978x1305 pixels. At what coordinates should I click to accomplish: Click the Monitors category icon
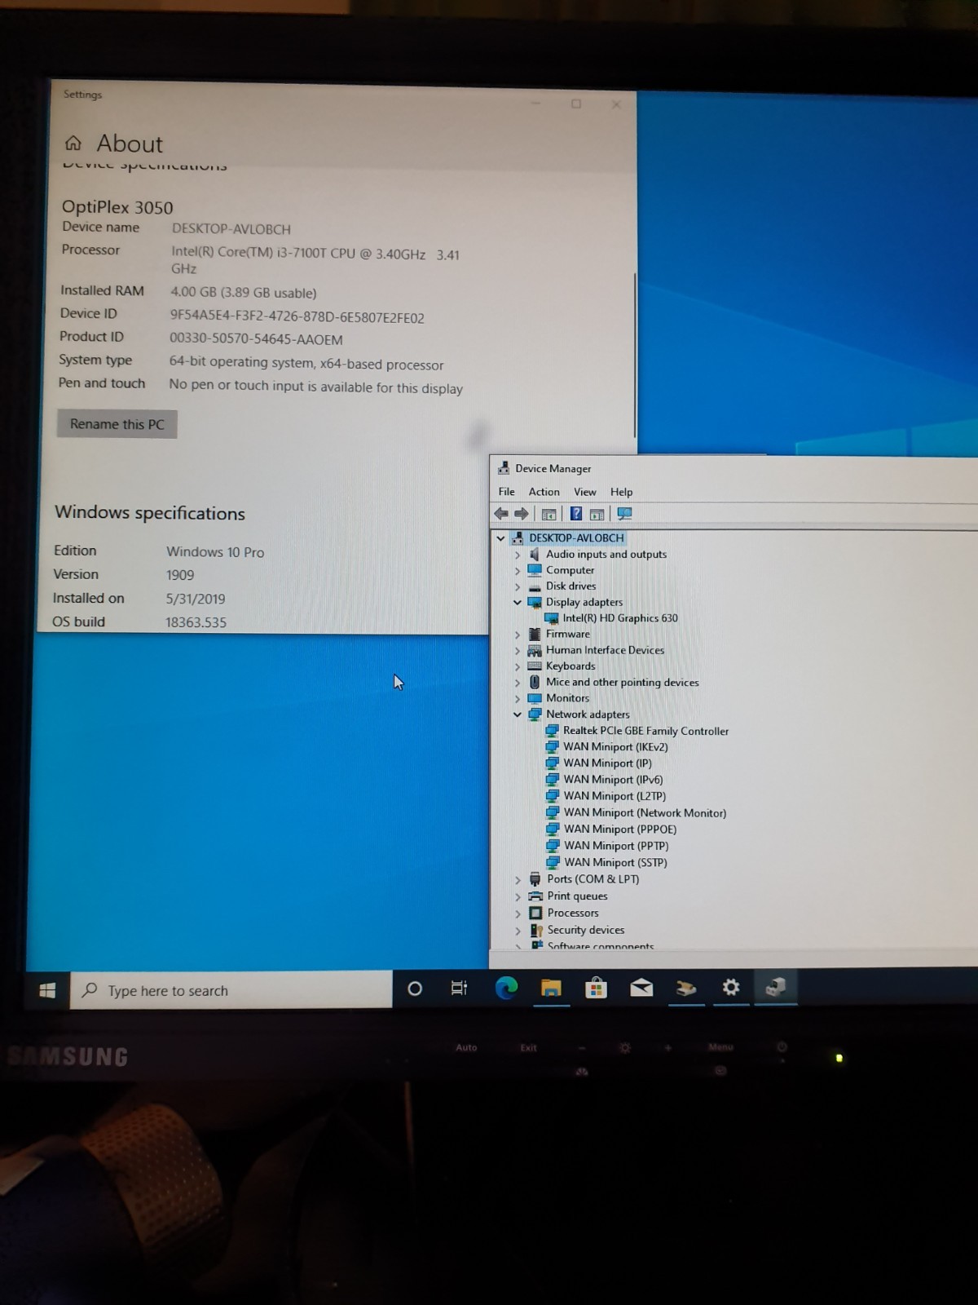point(535,698)
